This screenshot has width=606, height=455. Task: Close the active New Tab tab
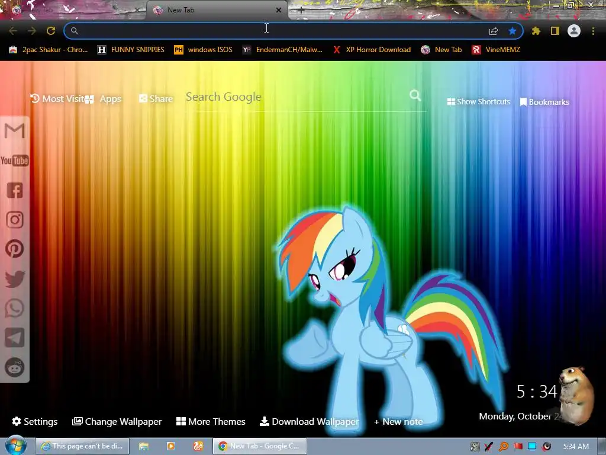click(x=279, y=10)
